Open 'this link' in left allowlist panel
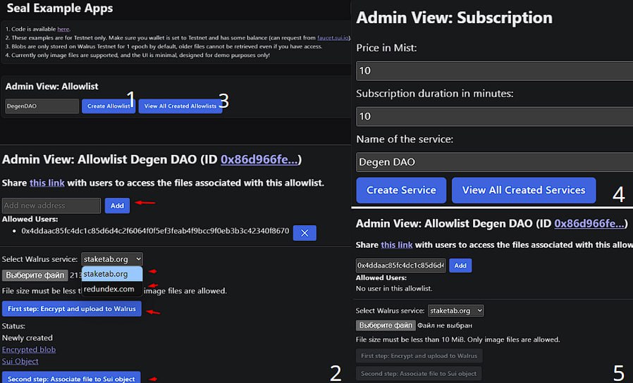 pos(47,183)
